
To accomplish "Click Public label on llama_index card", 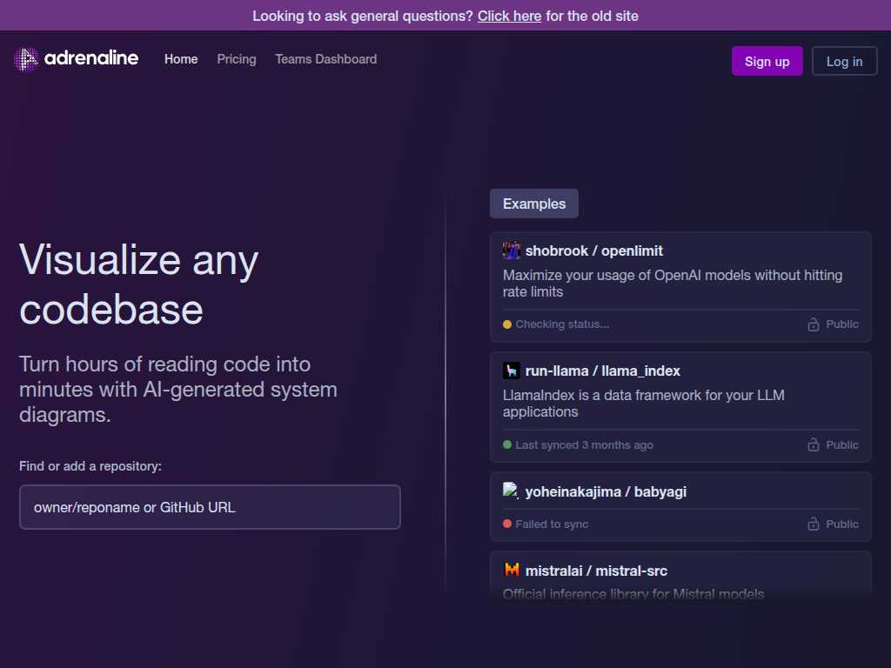I will (x=842, y=444).
